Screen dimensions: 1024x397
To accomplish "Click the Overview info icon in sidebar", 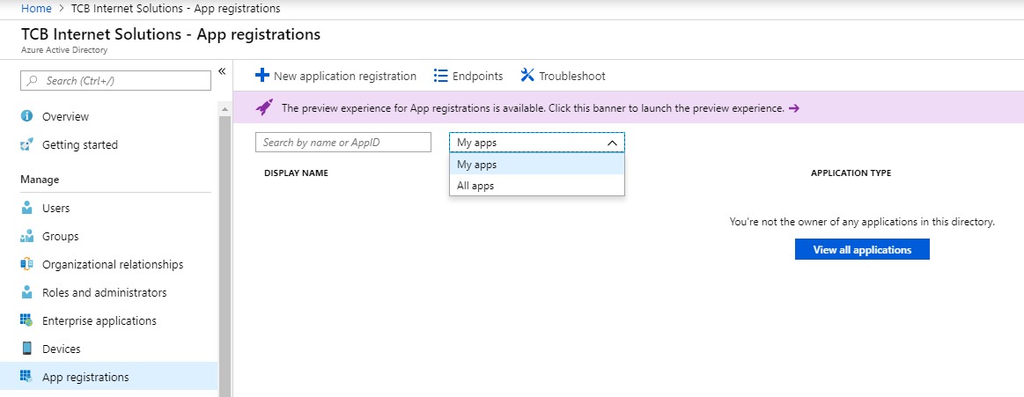I will tap(26, 116).
